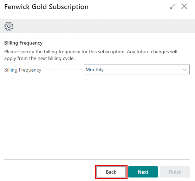The image size is (195, 181).
Task: Expand the dialog with the diagonal arrows icon
Action: pos(173,6)
